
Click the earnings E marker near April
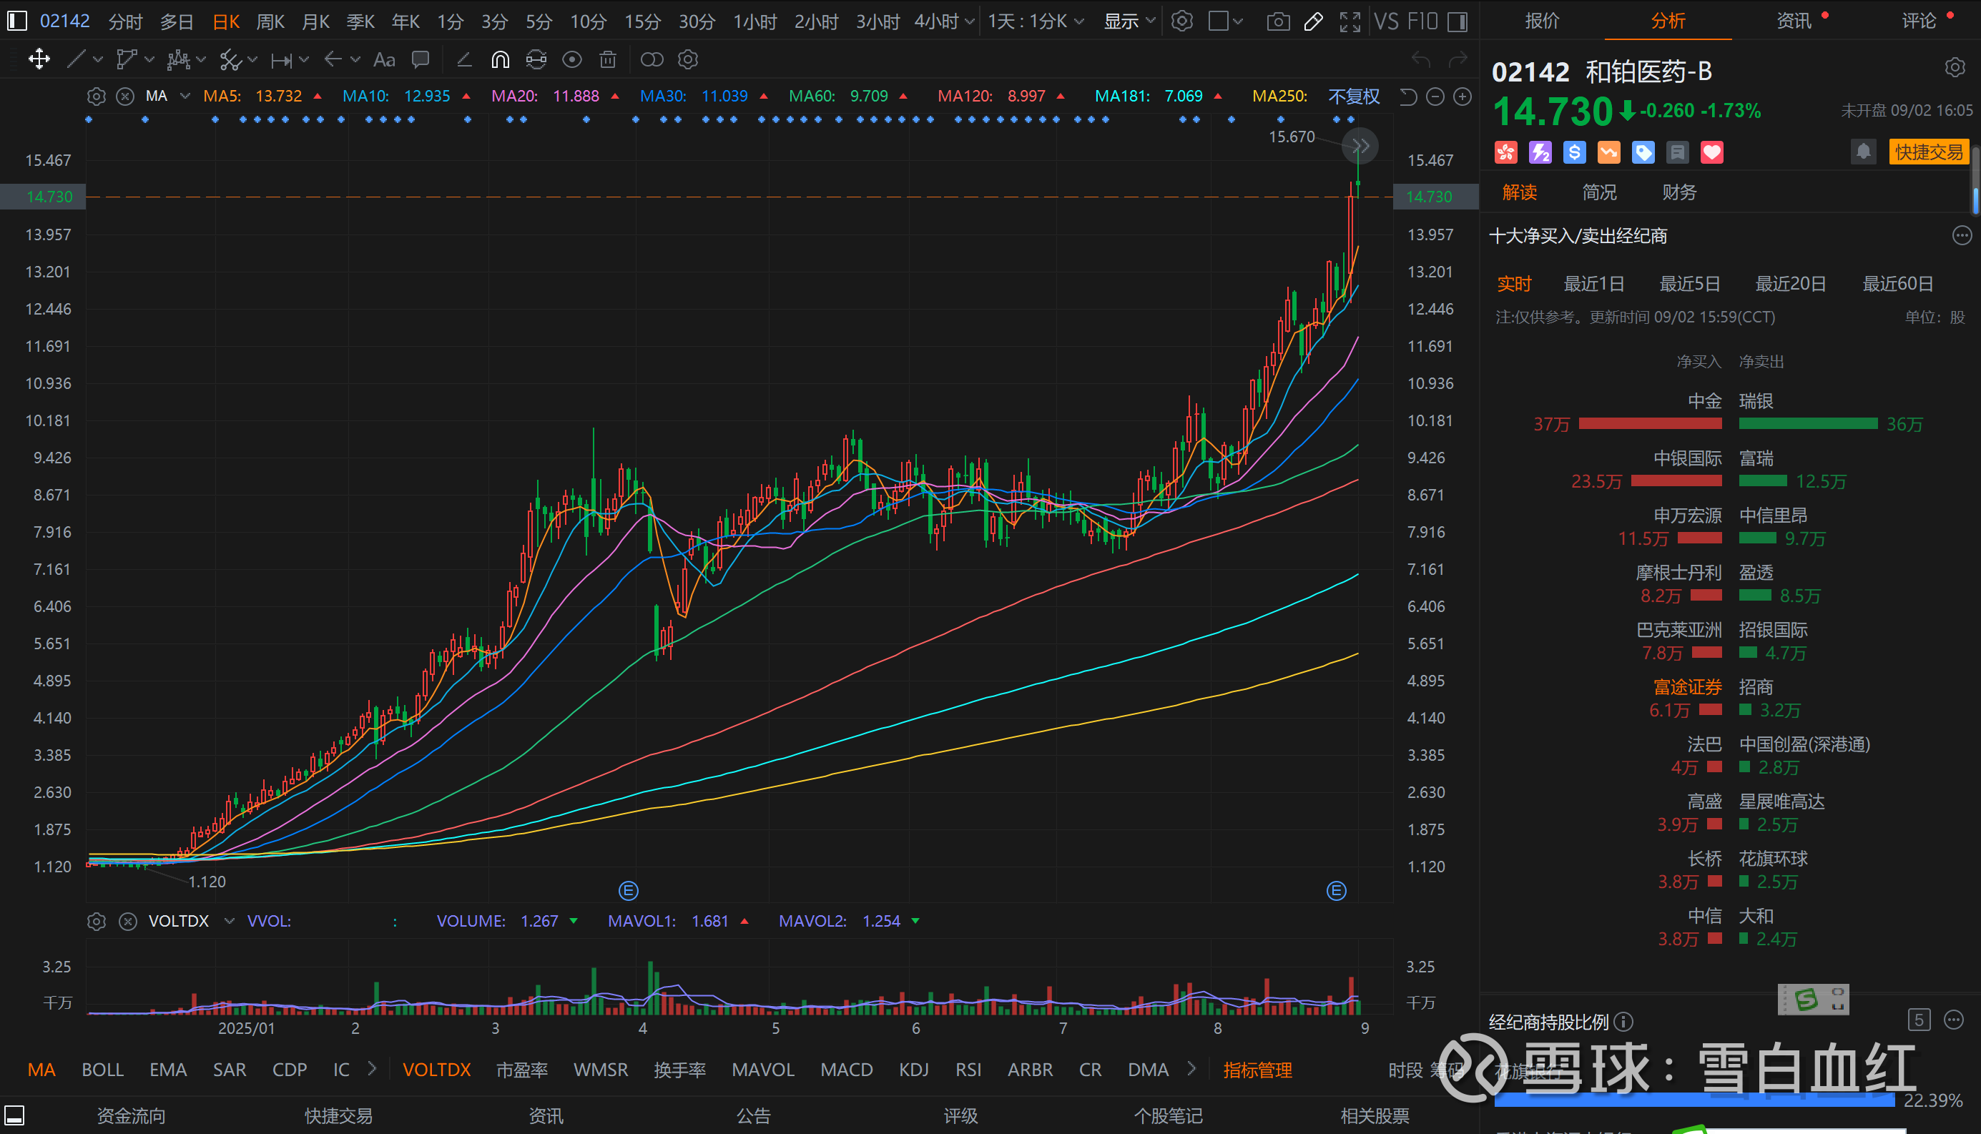coord(628,890)
